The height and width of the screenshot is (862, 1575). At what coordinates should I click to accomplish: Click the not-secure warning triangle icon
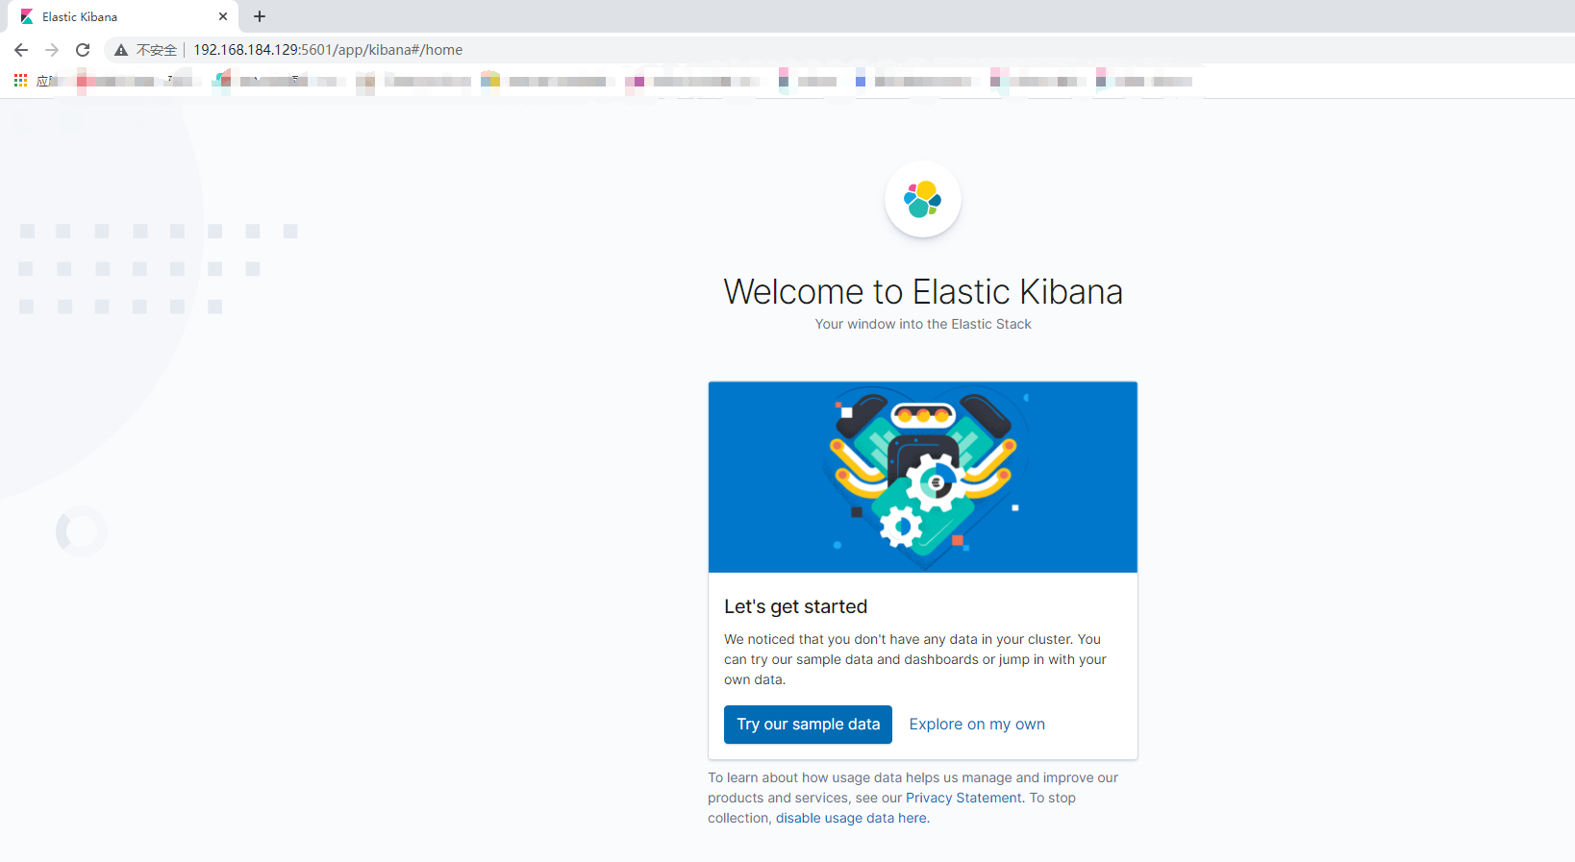(121, 50)
